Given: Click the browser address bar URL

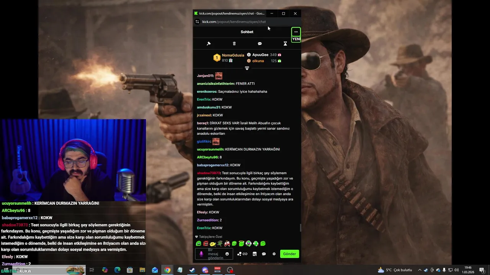Looking at the screenshot, I should point(234,22).
